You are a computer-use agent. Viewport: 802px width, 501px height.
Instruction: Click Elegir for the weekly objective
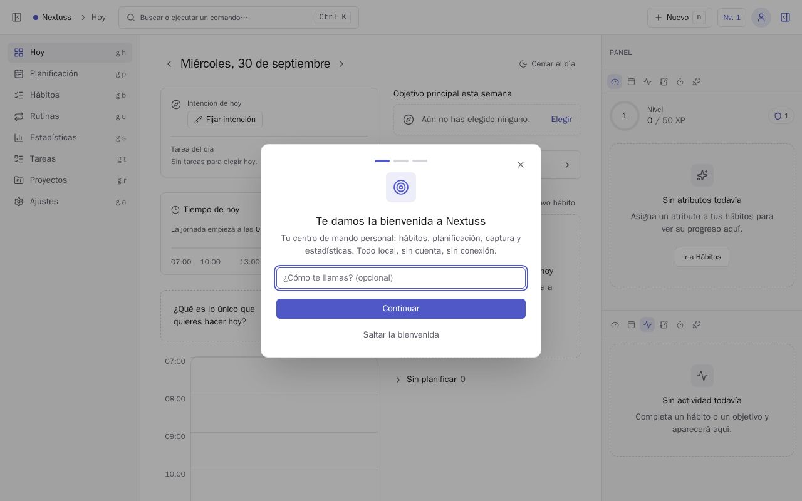pyautogui.click(x=561, y=120)
